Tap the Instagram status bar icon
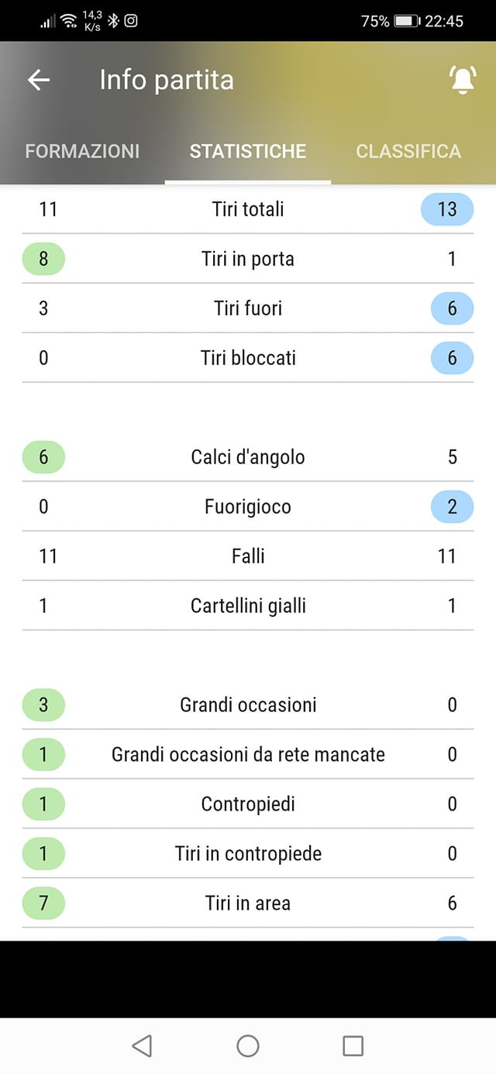The width and height of the screenshot is (496, 1074). (131, 21)
